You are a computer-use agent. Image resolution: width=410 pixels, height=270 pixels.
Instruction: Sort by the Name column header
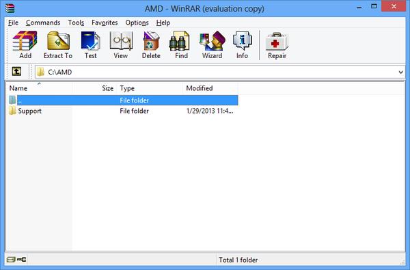(x=39, y=88)
